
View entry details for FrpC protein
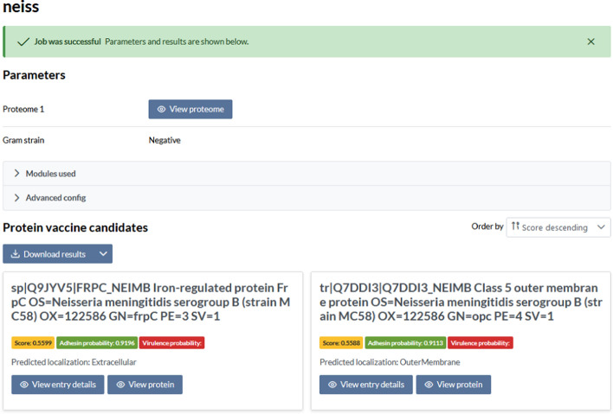[x=57, y=385]
